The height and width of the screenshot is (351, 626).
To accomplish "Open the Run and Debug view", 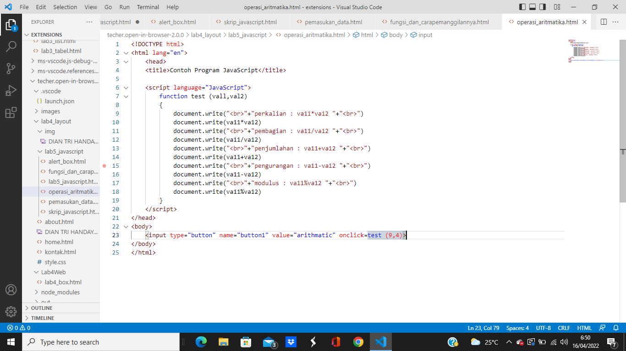I will [11, 89].
